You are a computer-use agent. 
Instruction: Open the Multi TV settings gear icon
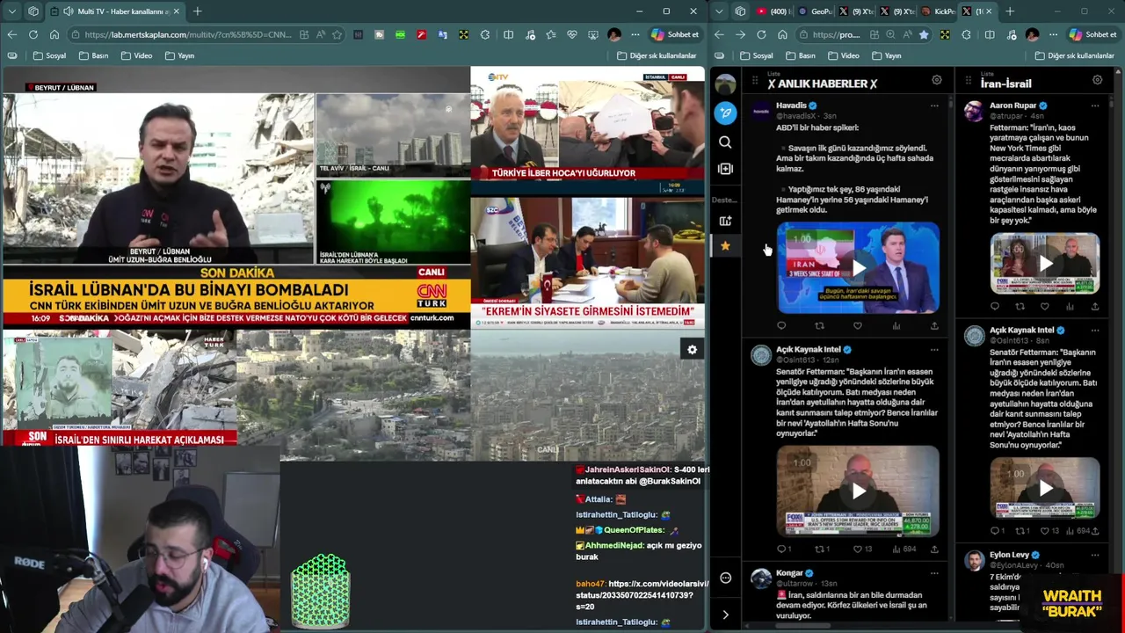[692, 350]
